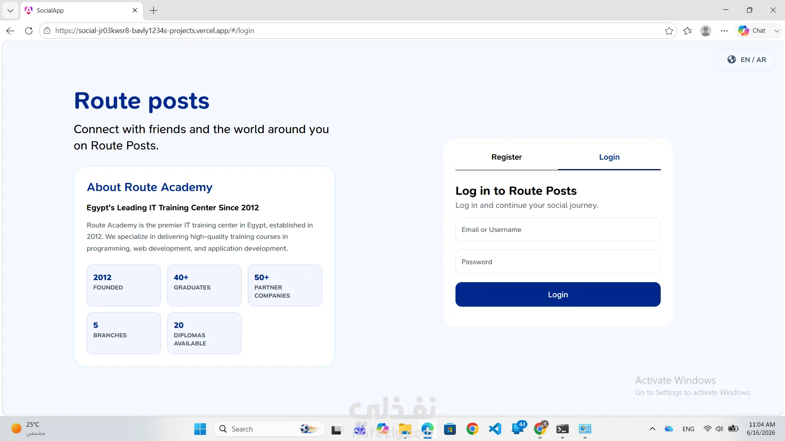Open the taskbar app with 44 badge
The height and width of the screenshot is (441, 785).
point(518,428)
